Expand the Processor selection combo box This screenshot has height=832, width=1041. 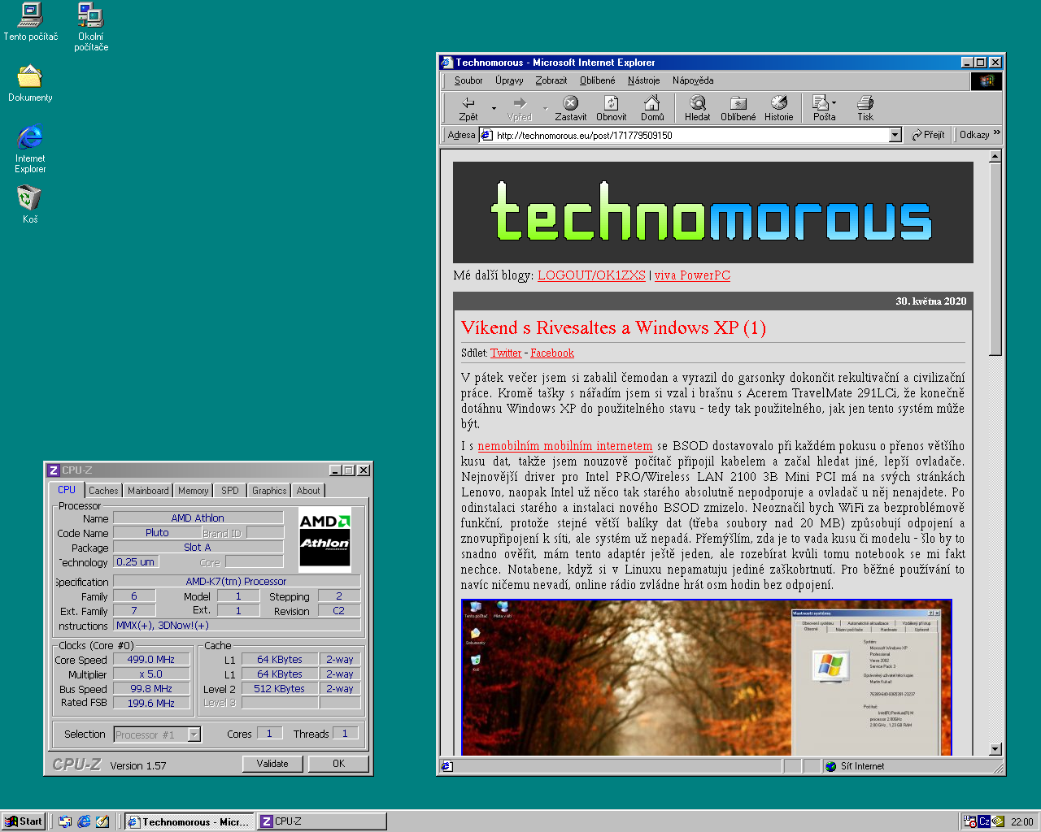point(194,734)
